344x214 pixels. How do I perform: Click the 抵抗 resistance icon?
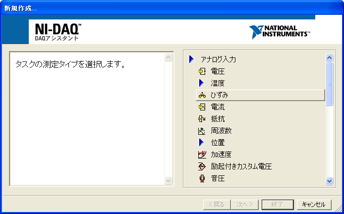[x=202, y=119]
